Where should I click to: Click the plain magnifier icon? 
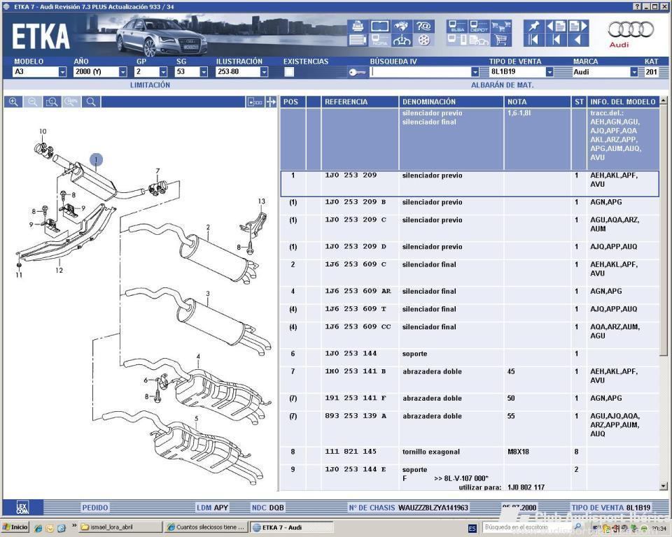(x=91, y=102)
